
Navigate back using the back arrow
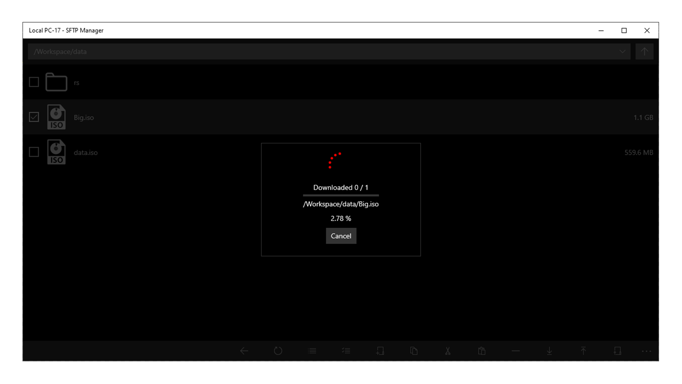point(244,350)
